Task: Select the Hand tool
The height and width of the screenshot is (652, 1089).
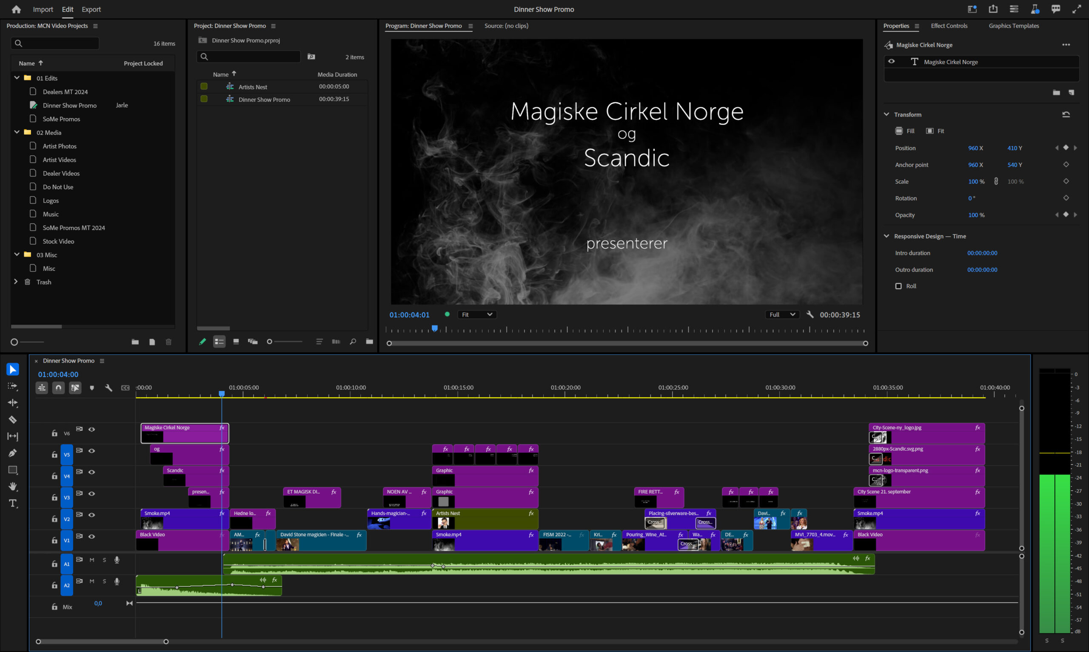Action: tap(12, 486)
